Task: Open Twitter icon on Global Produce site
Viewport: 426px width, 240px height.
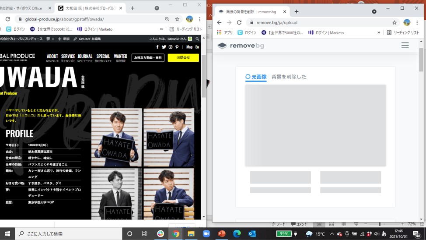Action: (x=164, y=47)
